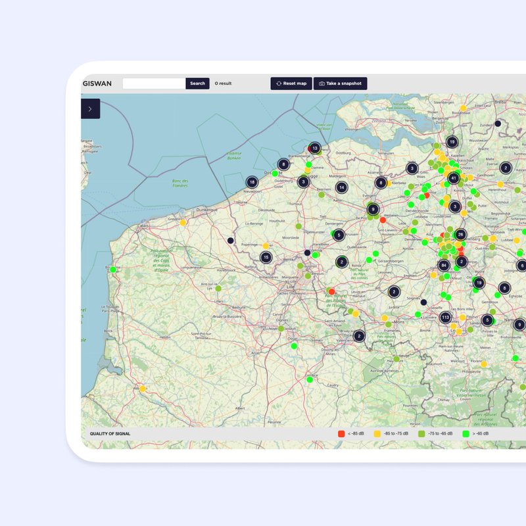Open the cluster marker labeled 84
Image resolution: width=526 pixels, height=526 pixels.
[444, 266]
